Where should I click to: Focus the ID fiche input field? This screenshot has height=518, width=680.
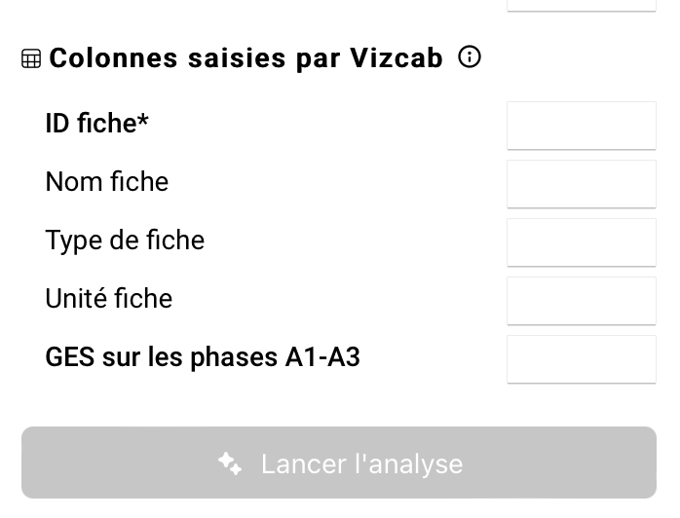(581, 126)
